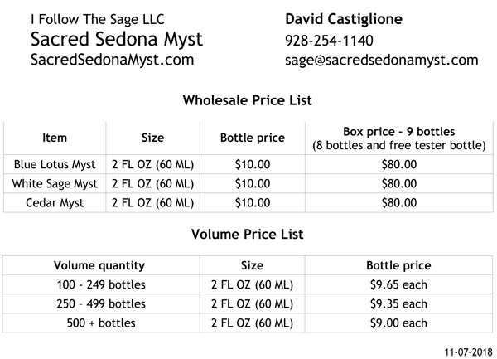Open the SacredSedonaMyst.com website link
The image size is (497, 359).
pyautogui.click(x=112, y=60)
